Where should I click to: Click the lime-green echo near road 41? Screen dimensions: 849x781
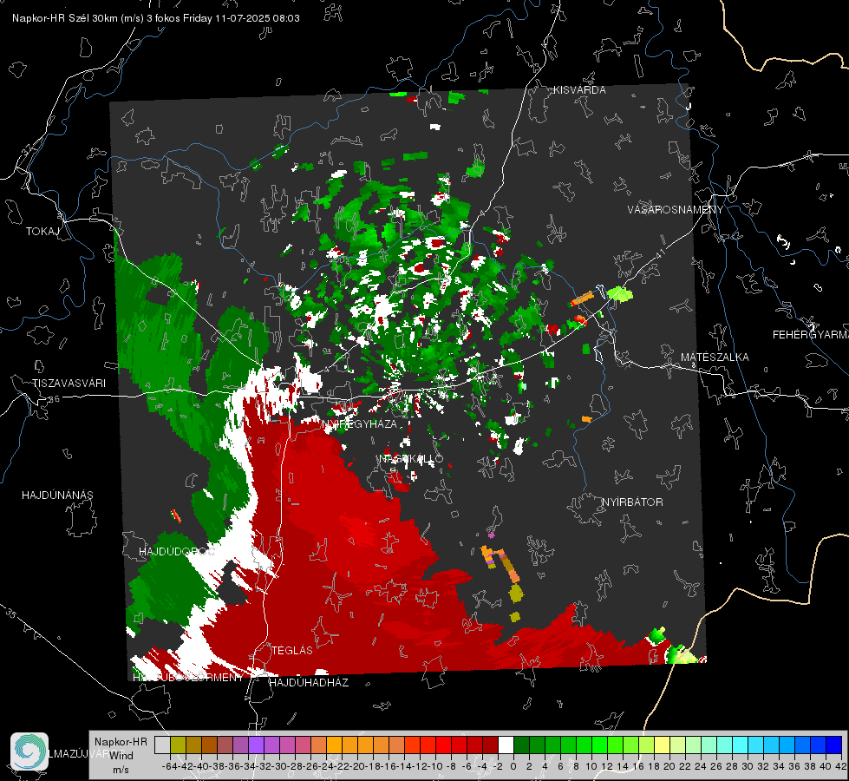pos(620,294)
